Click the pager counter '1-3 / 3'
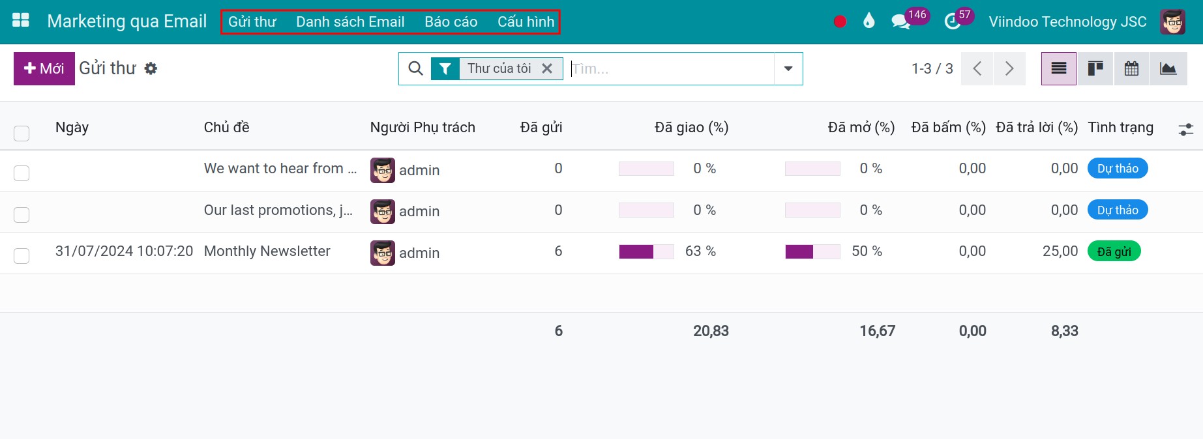 932,68
